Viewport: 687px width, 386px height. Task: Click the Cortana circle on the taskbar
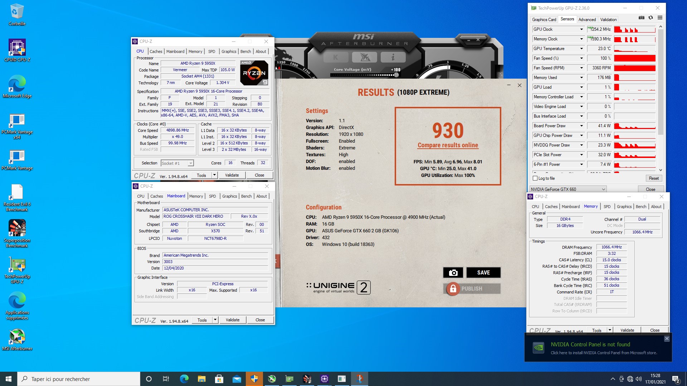pyautogui.click(x=149, y=379)
